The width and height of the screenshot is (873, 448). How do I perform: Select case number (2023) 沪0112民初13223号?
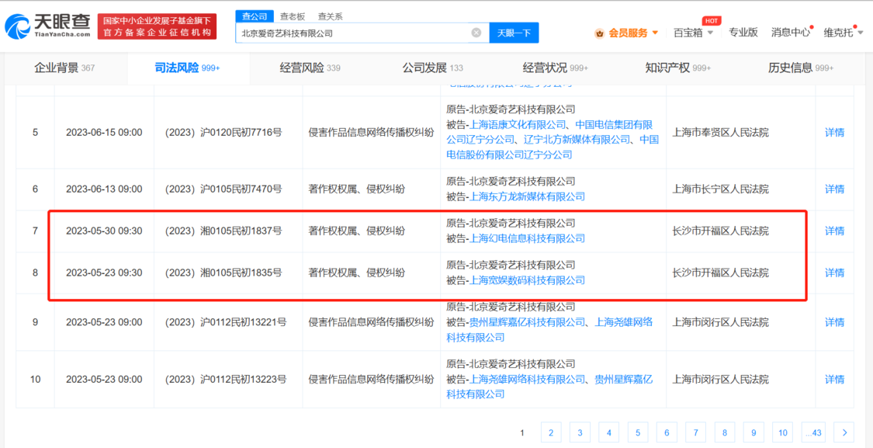(226, 380)
